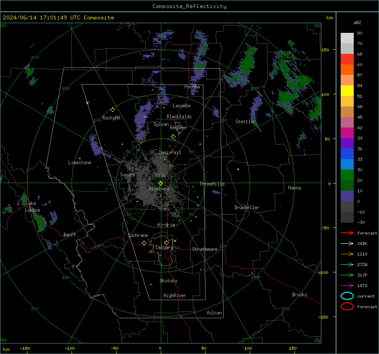Click the Sundre town label

(x=128, y=175)
